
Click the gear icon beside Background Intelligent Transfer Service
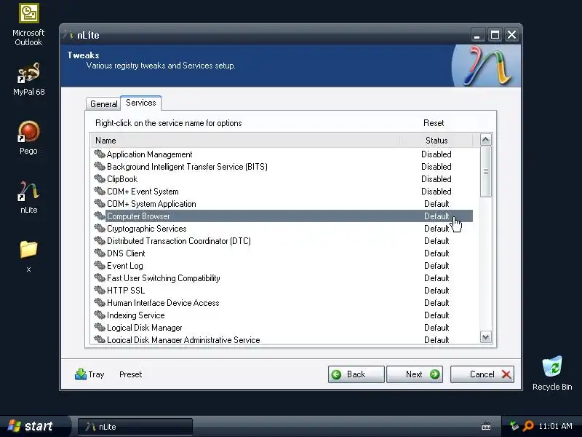[x=100, y=166]
